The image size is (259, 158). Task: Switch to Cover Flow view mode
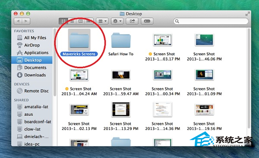click(89, 21)
